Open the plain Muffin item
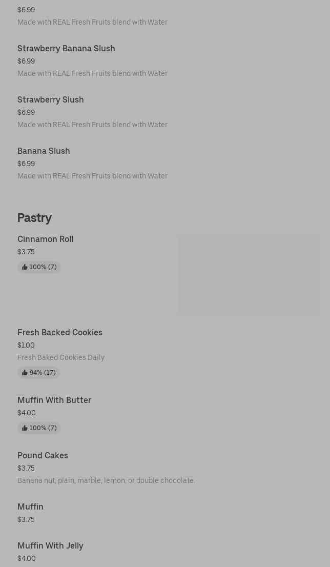This screenshot has width=330, height=567. click(x=30, y=507)
